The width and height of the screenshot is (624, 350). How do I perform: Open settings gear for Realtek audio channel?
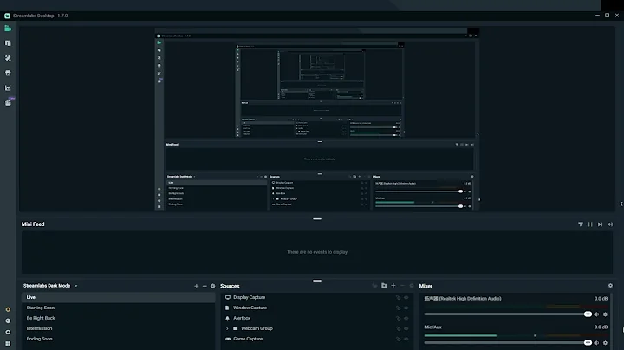click(x=605, y=314)
